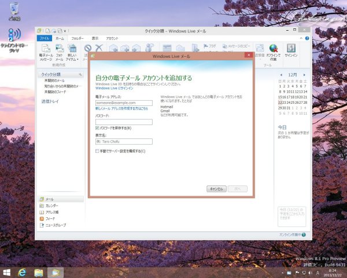
Task: Select Unread mail in quick views
Action: 54,81
